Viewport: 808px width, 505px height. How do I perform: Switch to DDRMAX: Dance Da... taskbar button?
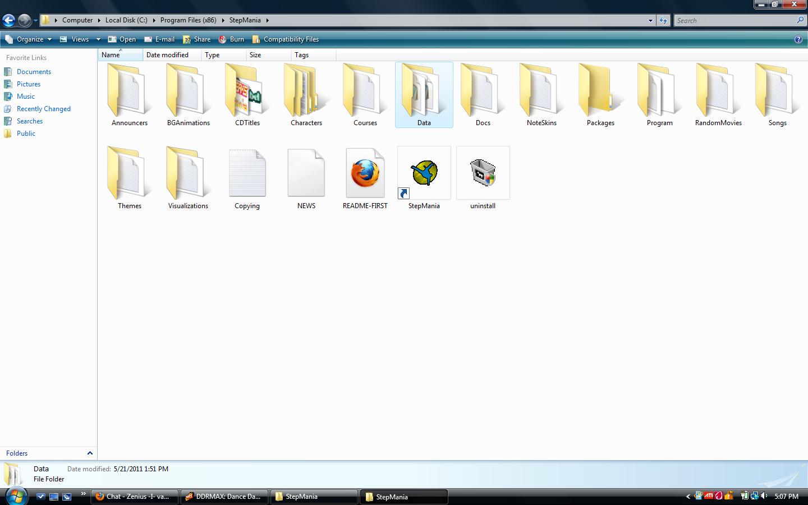pyautogui.click(x=224, y=497)
